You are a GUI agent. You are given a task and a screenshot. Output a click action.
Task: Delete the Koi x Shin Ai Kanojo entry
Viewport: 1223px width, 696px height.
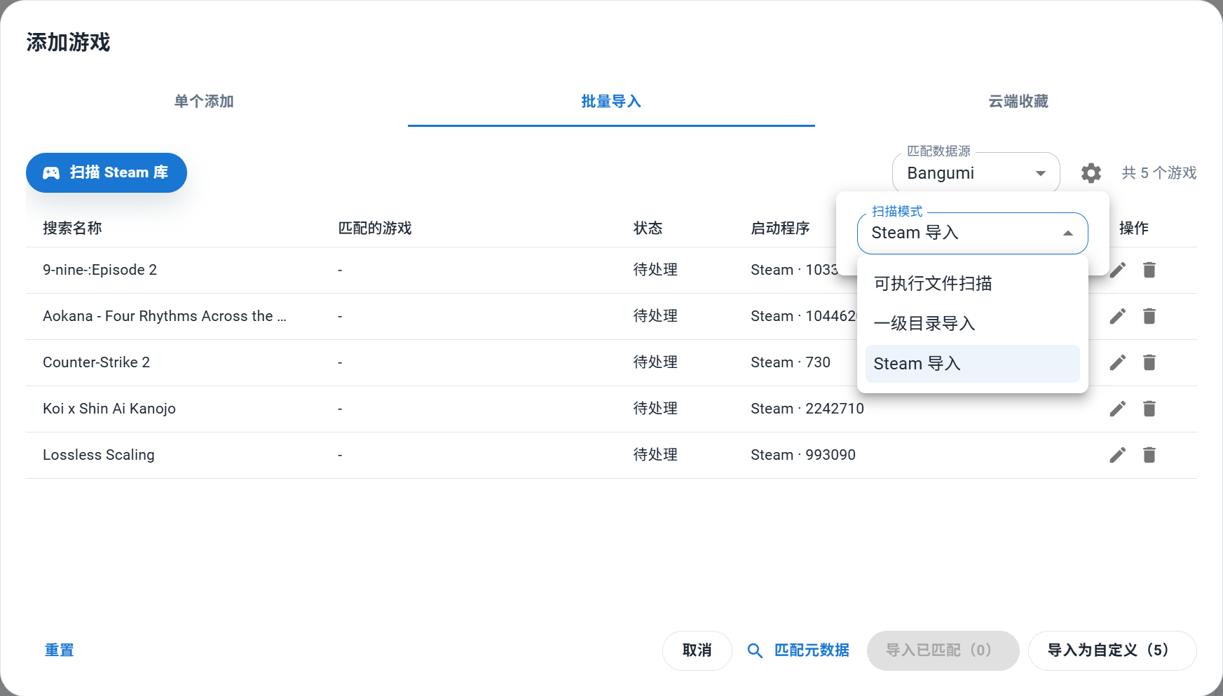click(x=1149, y=409)
